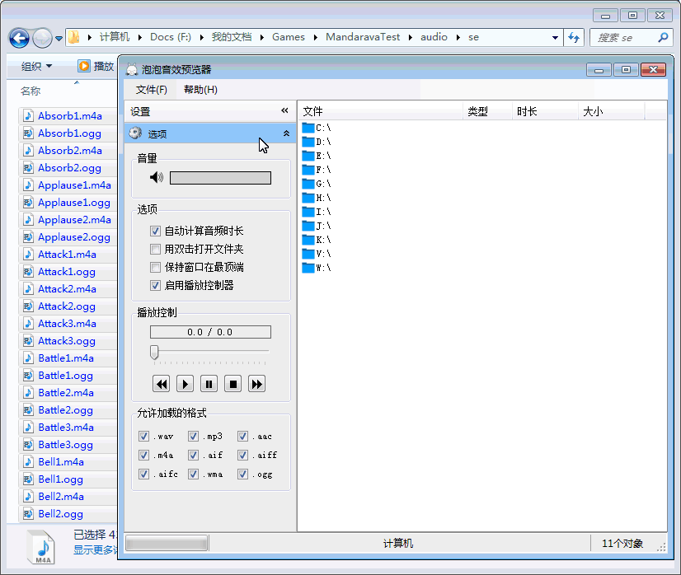Select the K:\ drive folder
This screenshot has height=575, width=681.
coord(317,240)
